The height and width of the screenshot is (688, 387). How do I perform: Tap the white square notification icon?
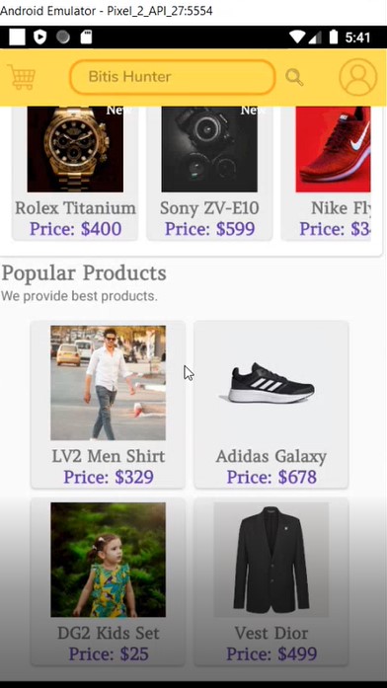pyautogui.click(x=17, y=38)
